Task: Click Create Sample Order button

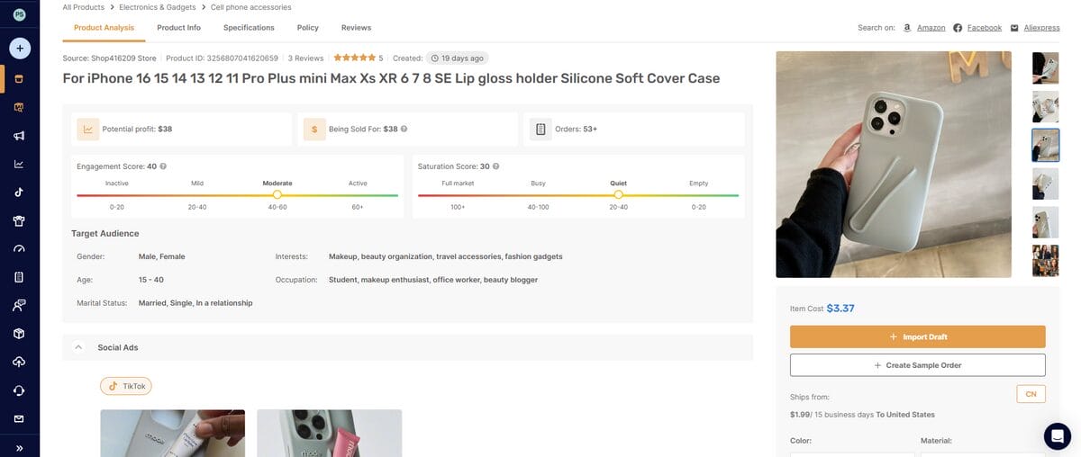Action: coord(917,365)
